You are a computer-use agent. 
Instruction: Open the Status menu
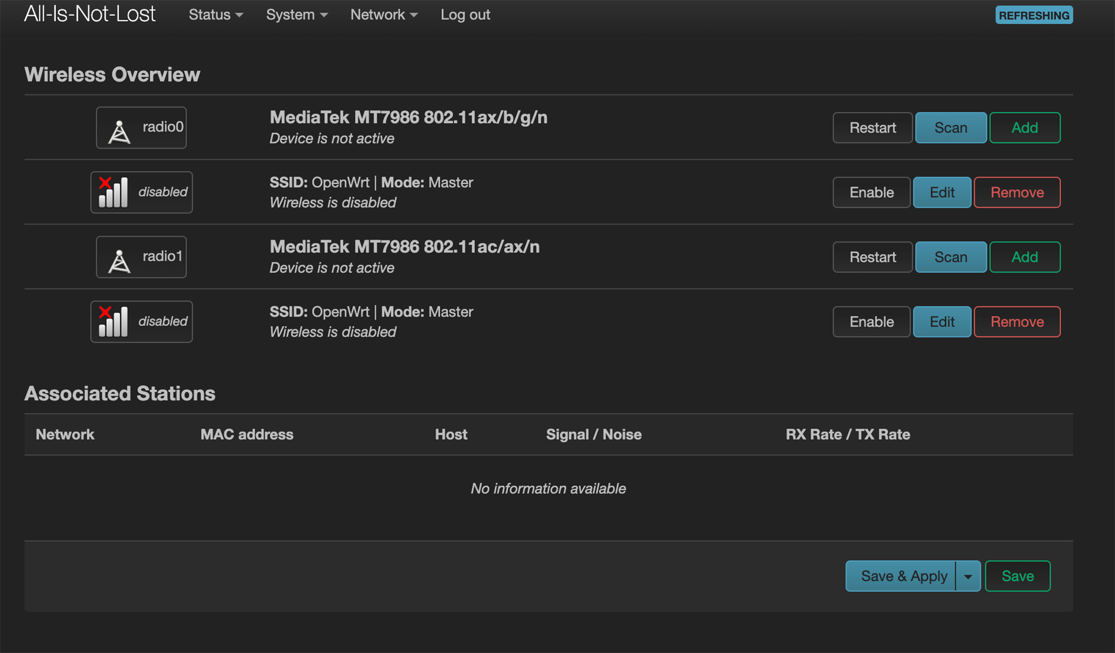tap(215, 14)
